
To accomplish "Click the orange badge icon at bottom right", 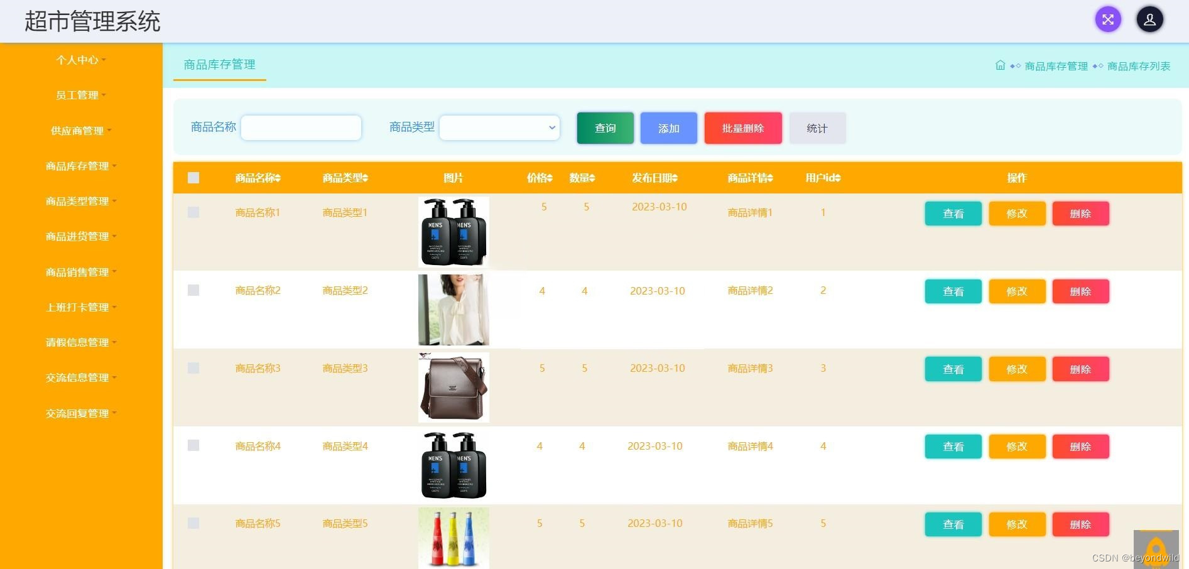I will click(x=1156, y=548).
